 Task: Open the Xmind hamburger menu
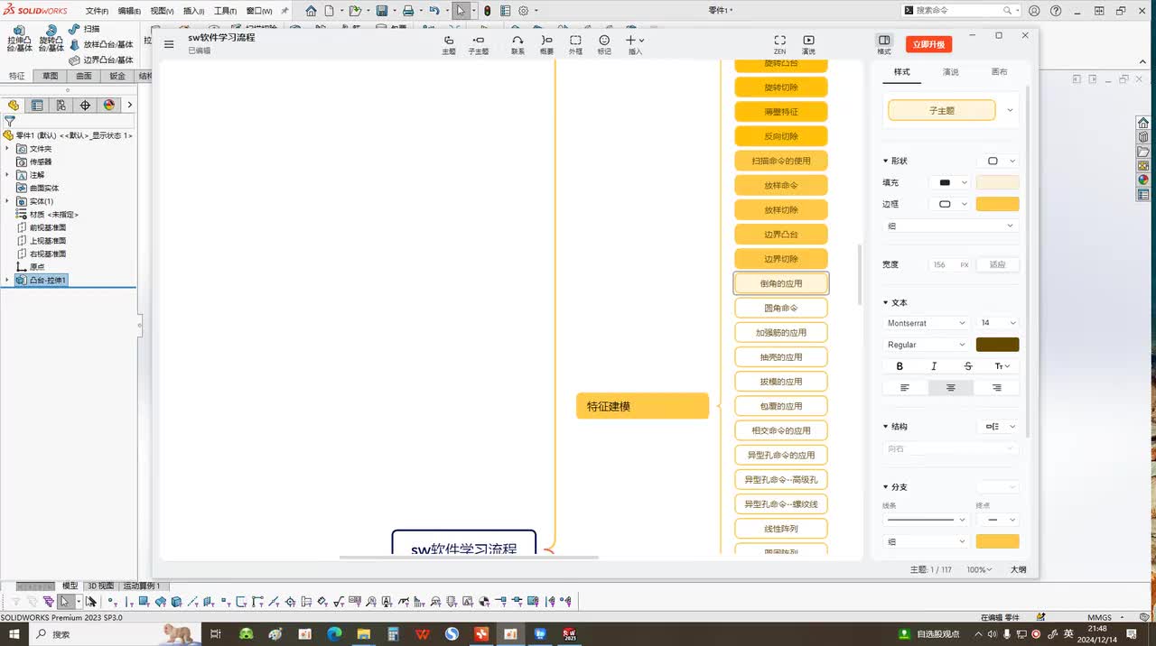169,43
